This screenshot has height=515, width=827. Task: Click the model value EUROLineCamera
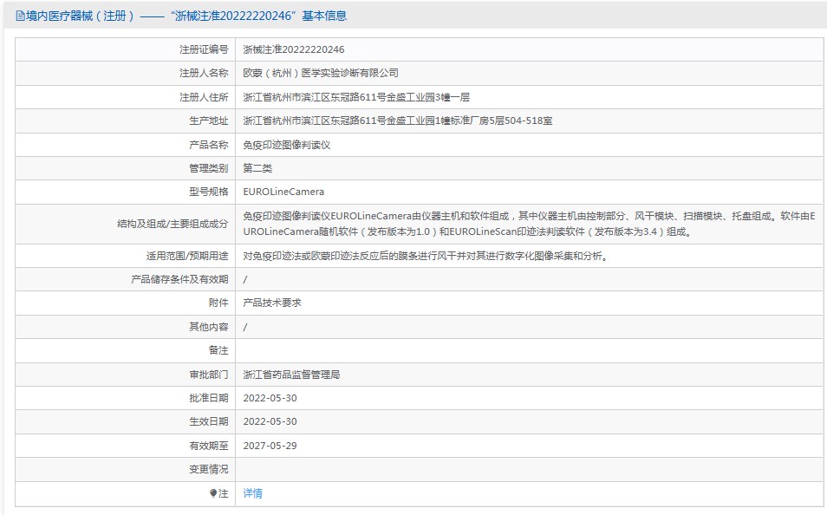point(283,192)
